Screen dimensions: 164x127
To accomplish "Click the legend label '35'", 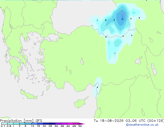I will [62, 126].
